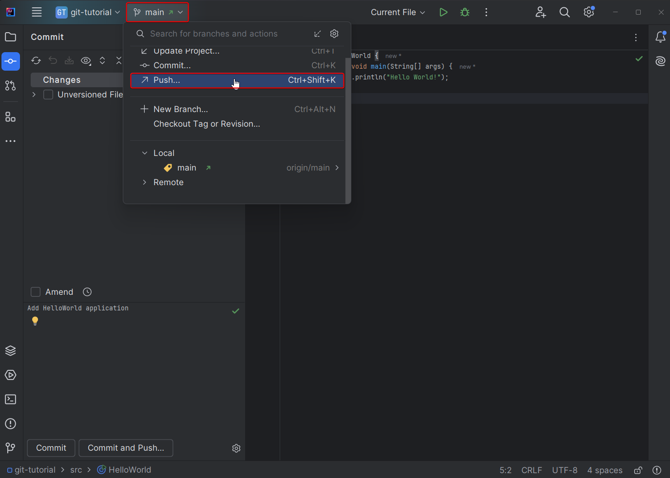Click the Refresh changes icon
670x478 pixels.
(x=36, y=60)
